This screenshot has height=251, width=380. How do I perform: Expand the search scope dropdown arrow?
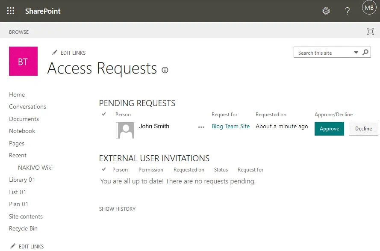tap(356, 53)
